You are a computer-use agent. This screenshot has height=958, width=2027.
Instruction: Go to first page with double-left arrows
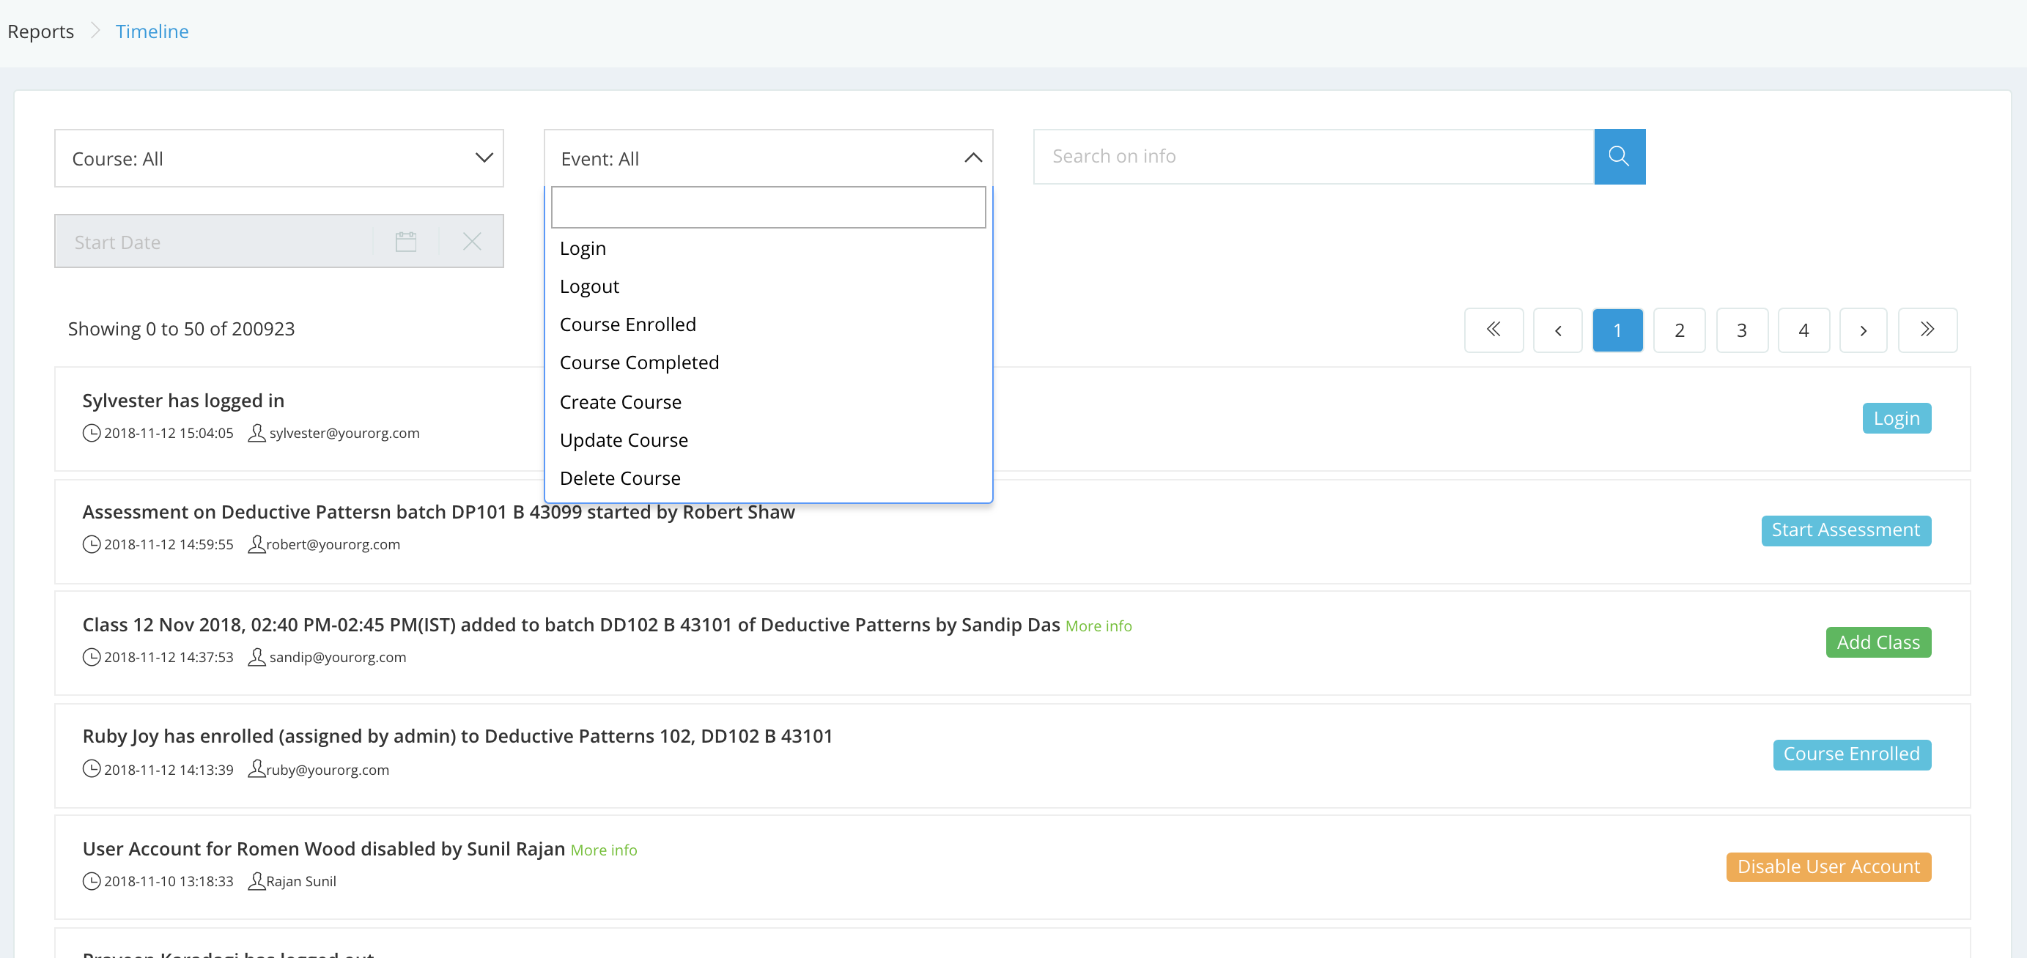(1494, 330)
